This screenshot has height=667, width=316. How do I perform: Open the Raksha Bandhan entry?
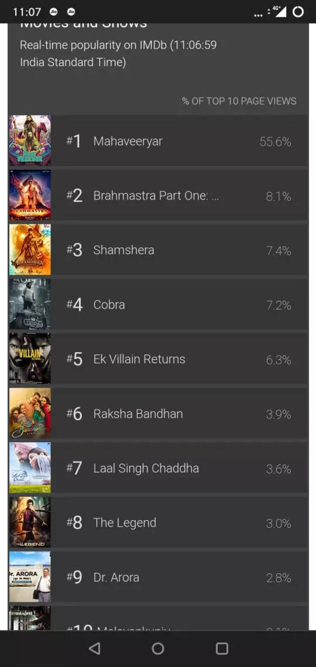point(158,413)
